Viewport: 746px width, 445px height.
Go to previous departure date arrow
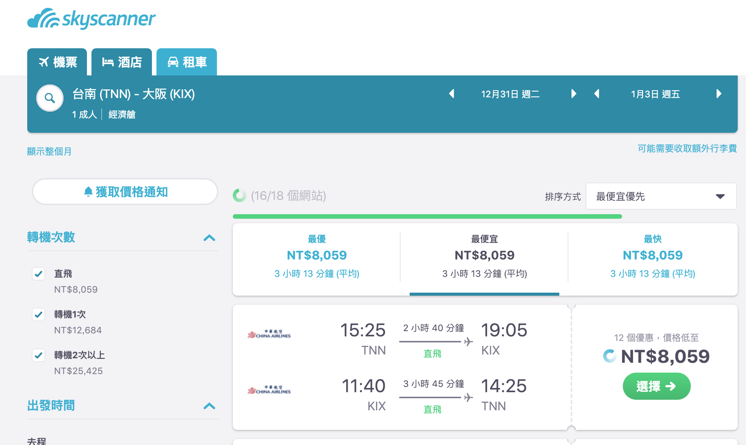[452, 94]
